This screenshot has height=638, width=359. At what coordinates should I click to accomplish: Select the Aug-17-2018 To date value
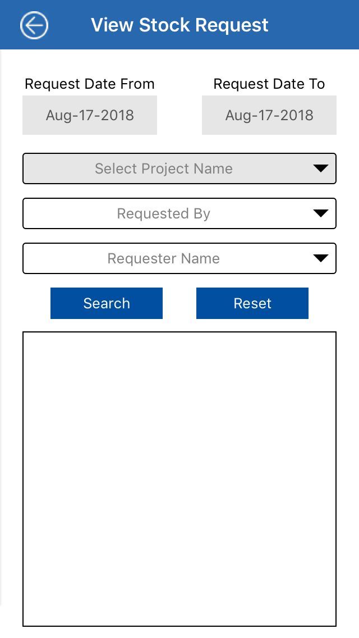(x=269, y=116)
